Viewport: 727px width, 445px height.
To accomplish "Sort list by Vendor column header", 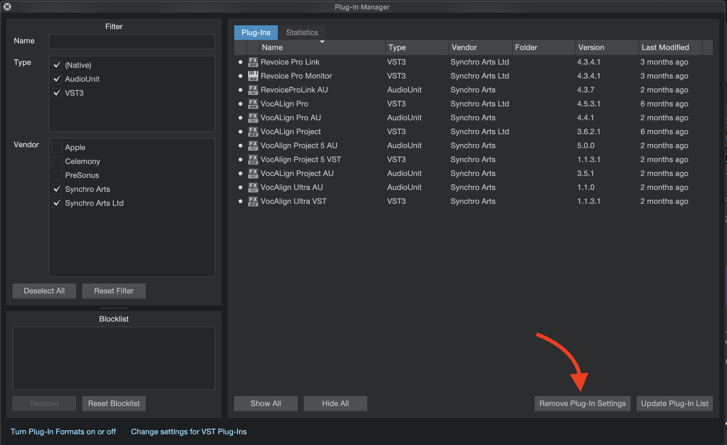I will tap(480, 47).
